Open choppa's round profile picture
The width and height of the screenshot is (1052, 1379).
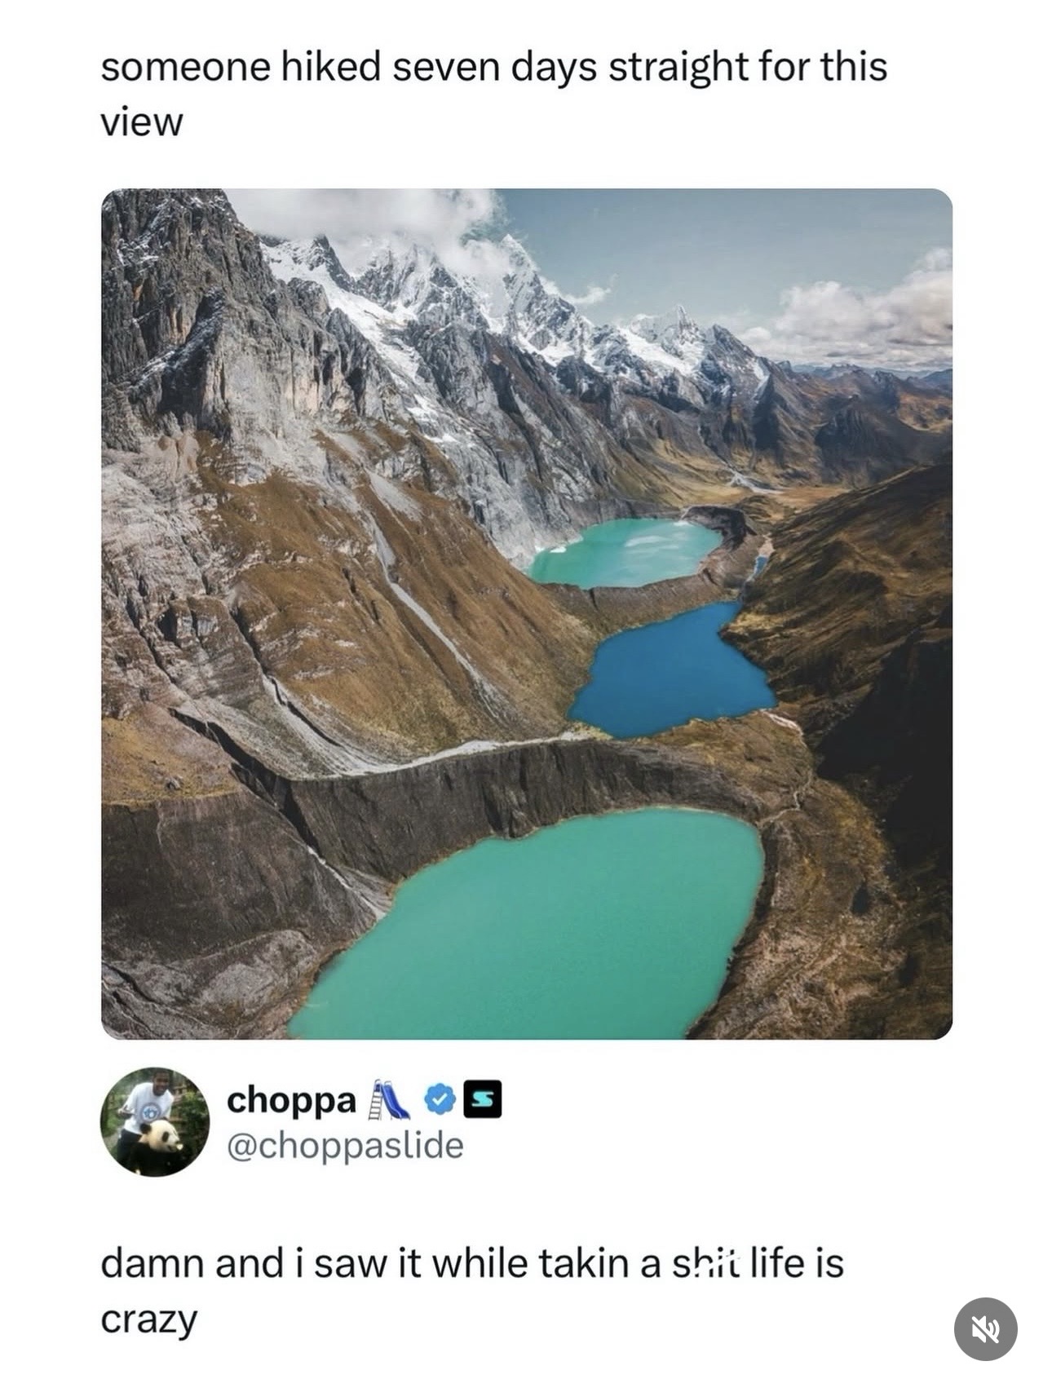point(155,1121)
